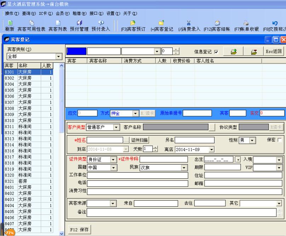Enable the 保密 checkbox
Screen dimensions: 286x236
280,140
